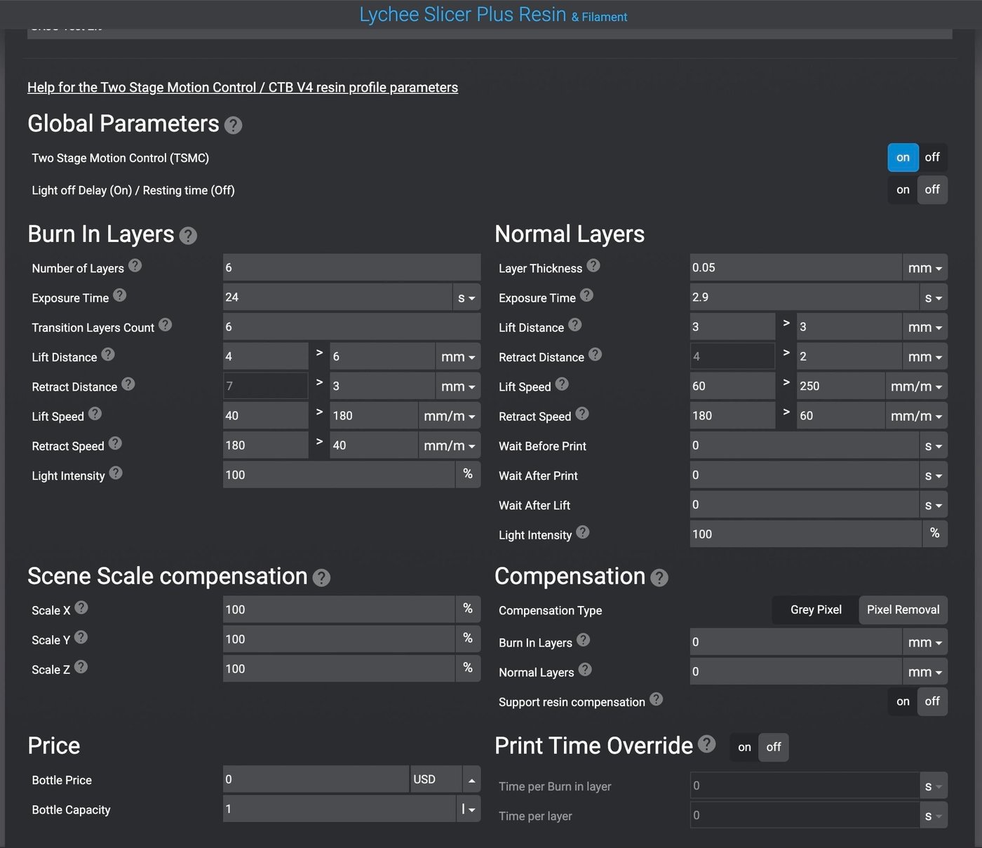Open Burn In Lift Speed unit dropdown
The width and height of the screenshot is (982, 848).
[x=450, y=416]
